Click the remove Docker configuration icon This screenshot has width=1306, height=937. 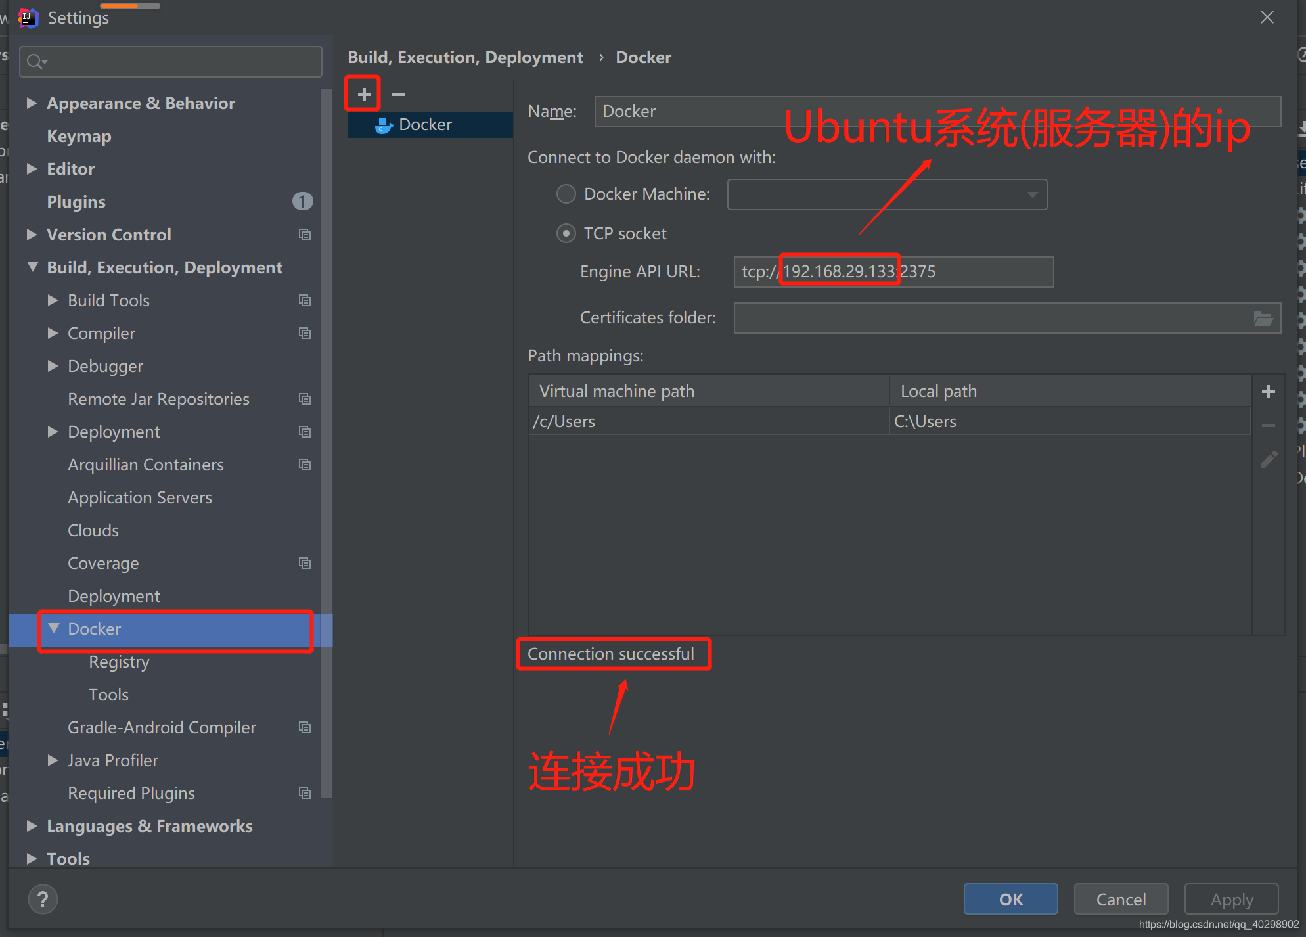399,95
